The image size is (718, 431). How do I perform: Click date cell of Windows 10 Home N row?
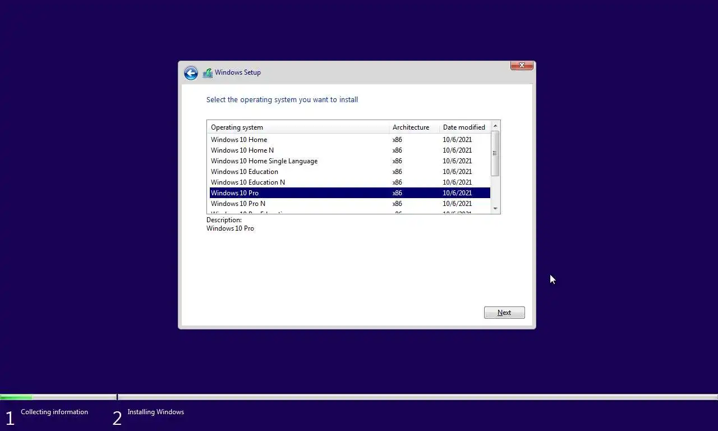point(457,150)
